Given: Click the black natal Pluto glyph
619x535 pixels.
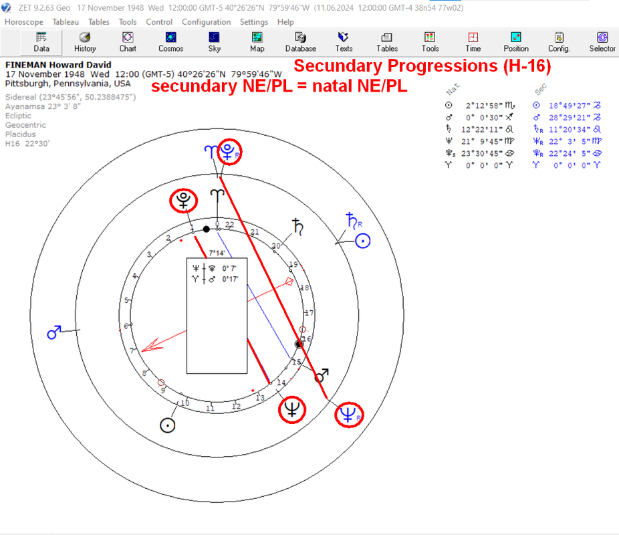Looking at the screenshot, I should click(184, 200).
